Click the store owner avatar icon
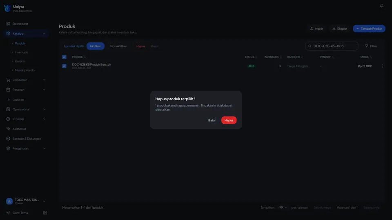The width and height of the screenshot is (392, 220). click(x=9, y=201)
